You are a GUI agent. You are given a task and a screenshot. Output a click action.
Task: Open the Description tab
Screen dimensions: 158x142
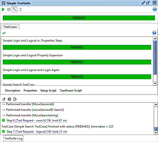pos(13,91)
